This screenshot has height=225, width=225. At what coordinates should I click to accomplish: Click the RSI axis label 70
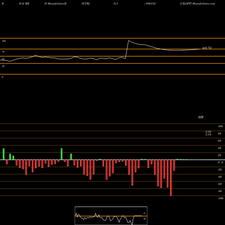point(3,52)
